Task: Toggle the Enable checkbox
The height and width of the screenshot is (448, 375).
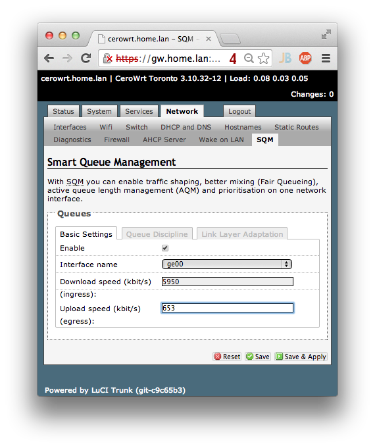Action: [x=165, y=248]
